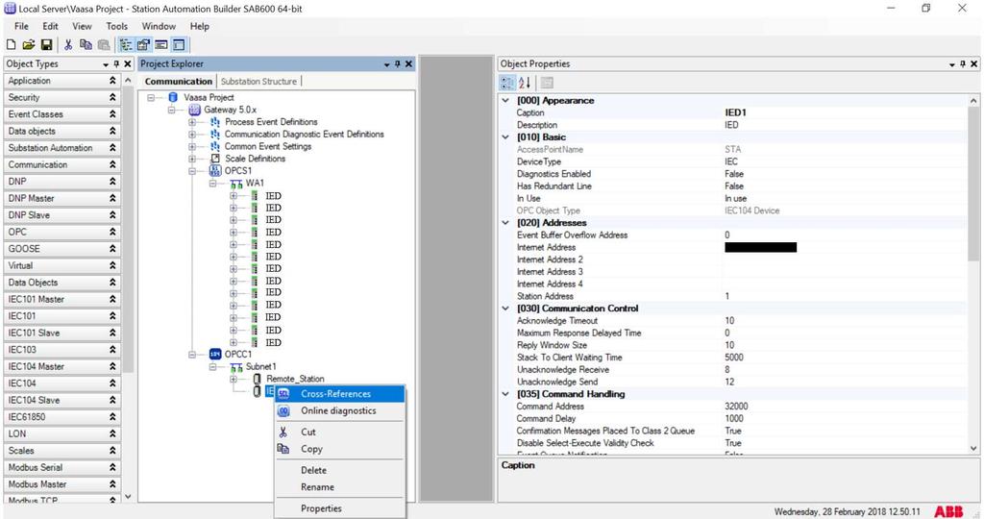Expand the Remote_Station tree node
Viewport: 984px width, 519px height.
[x=234, y=379]
